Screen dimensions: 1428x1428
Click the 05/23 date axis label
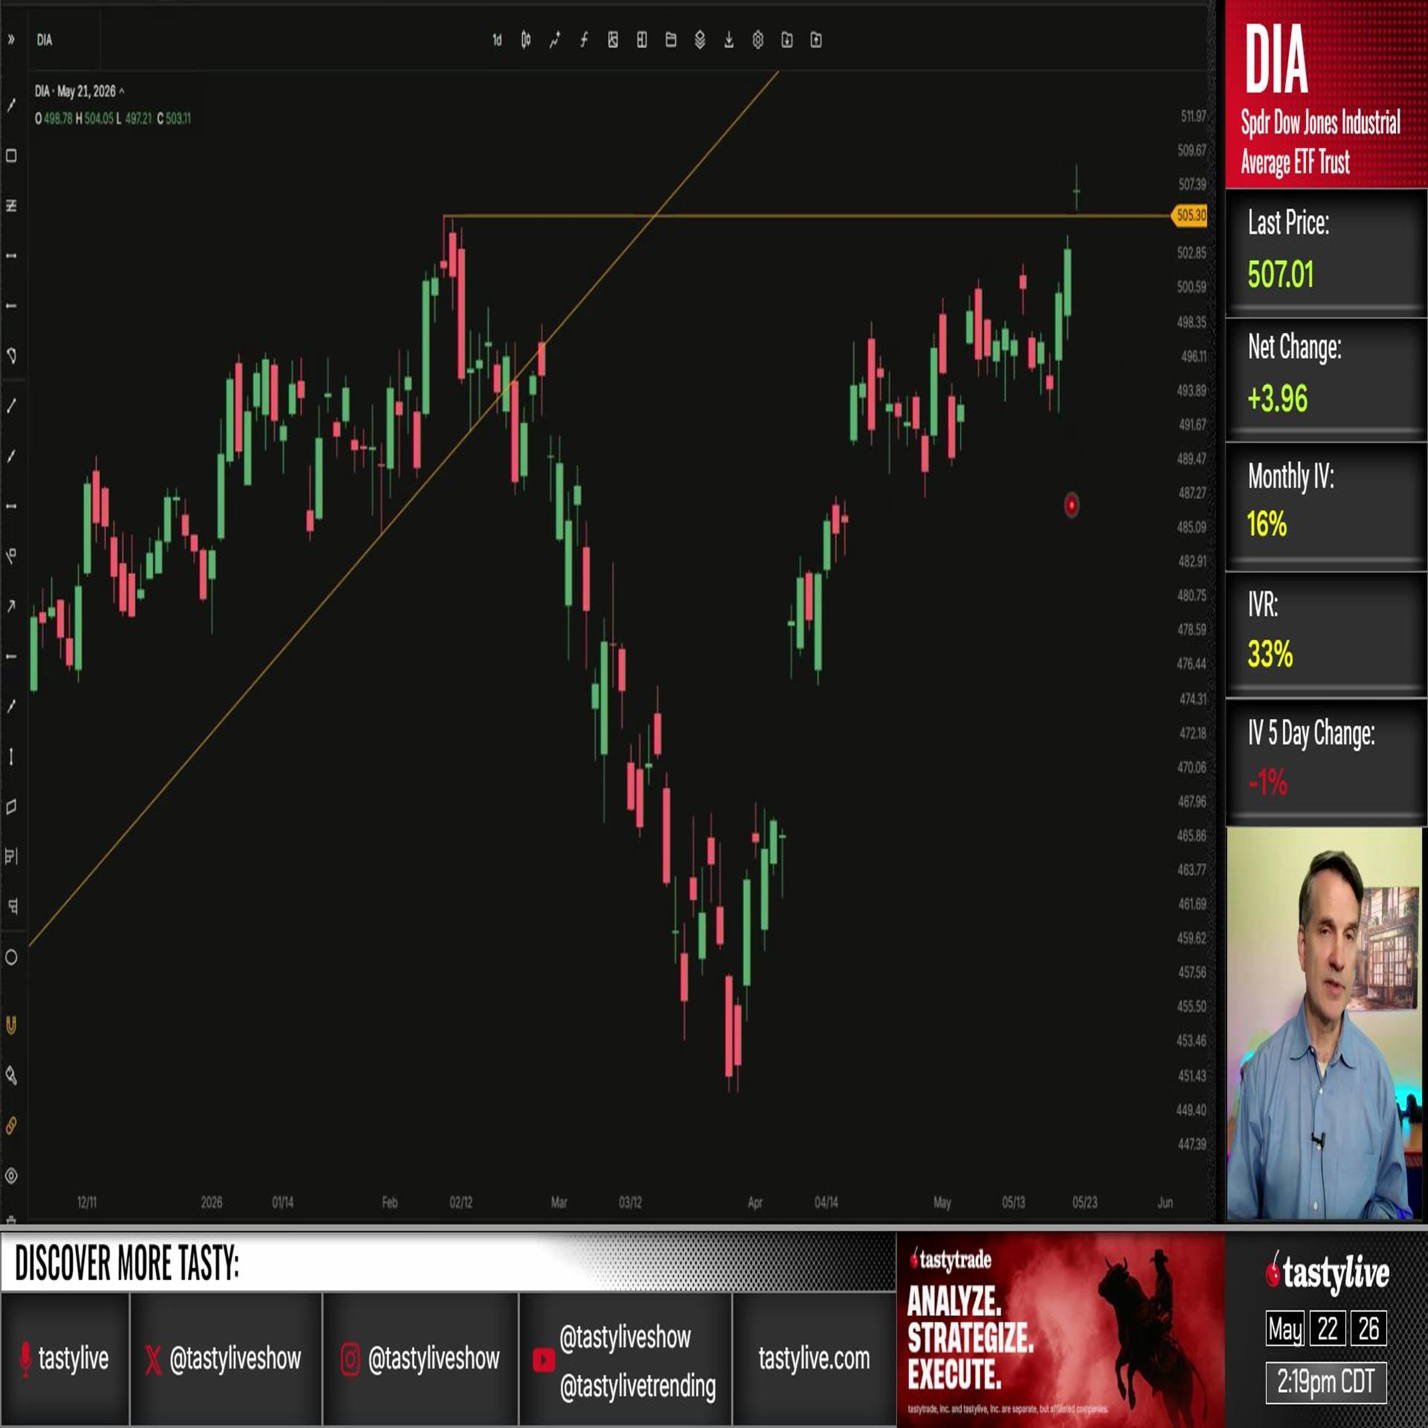click(x=1085, y=1202)
